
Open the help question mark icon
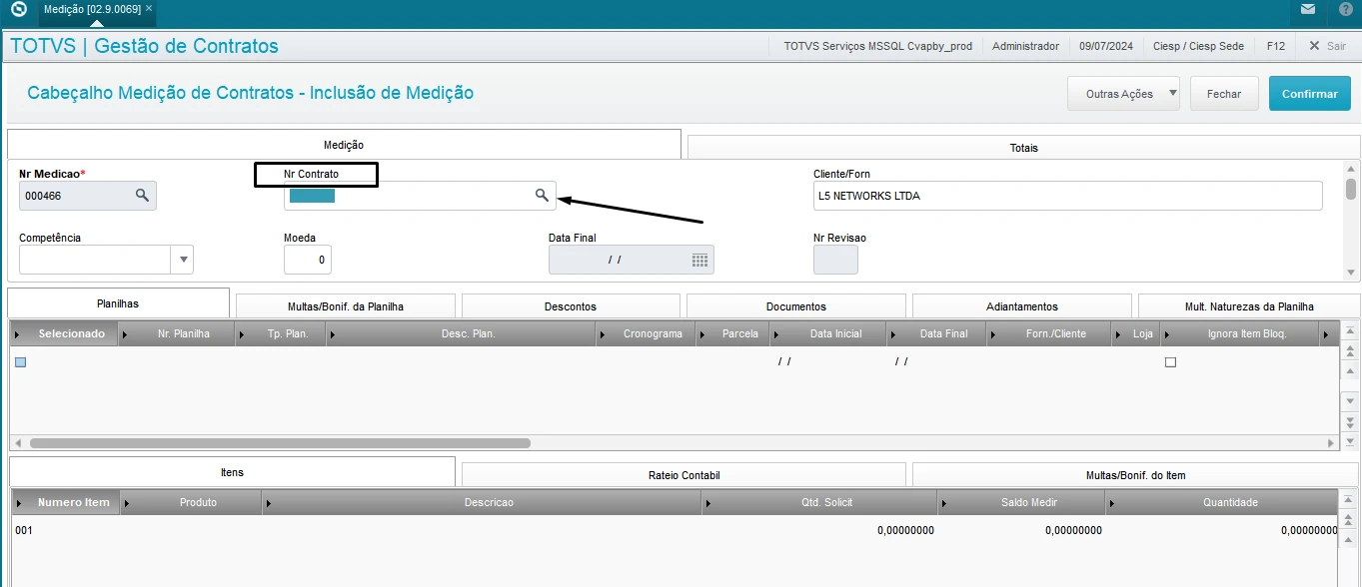[x=1345, y=10]
